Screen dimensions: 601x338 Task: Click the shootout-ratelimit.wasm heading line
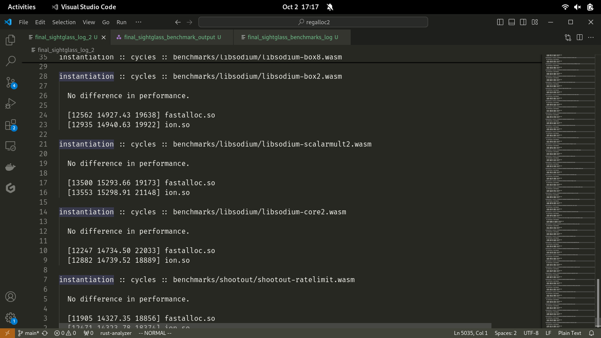coord(207,279)
